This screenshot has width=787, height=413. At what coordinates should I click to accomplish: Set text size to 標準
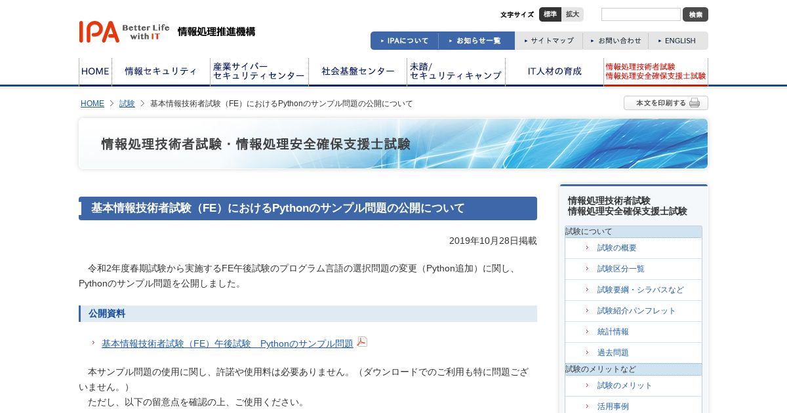click(550, 14)
